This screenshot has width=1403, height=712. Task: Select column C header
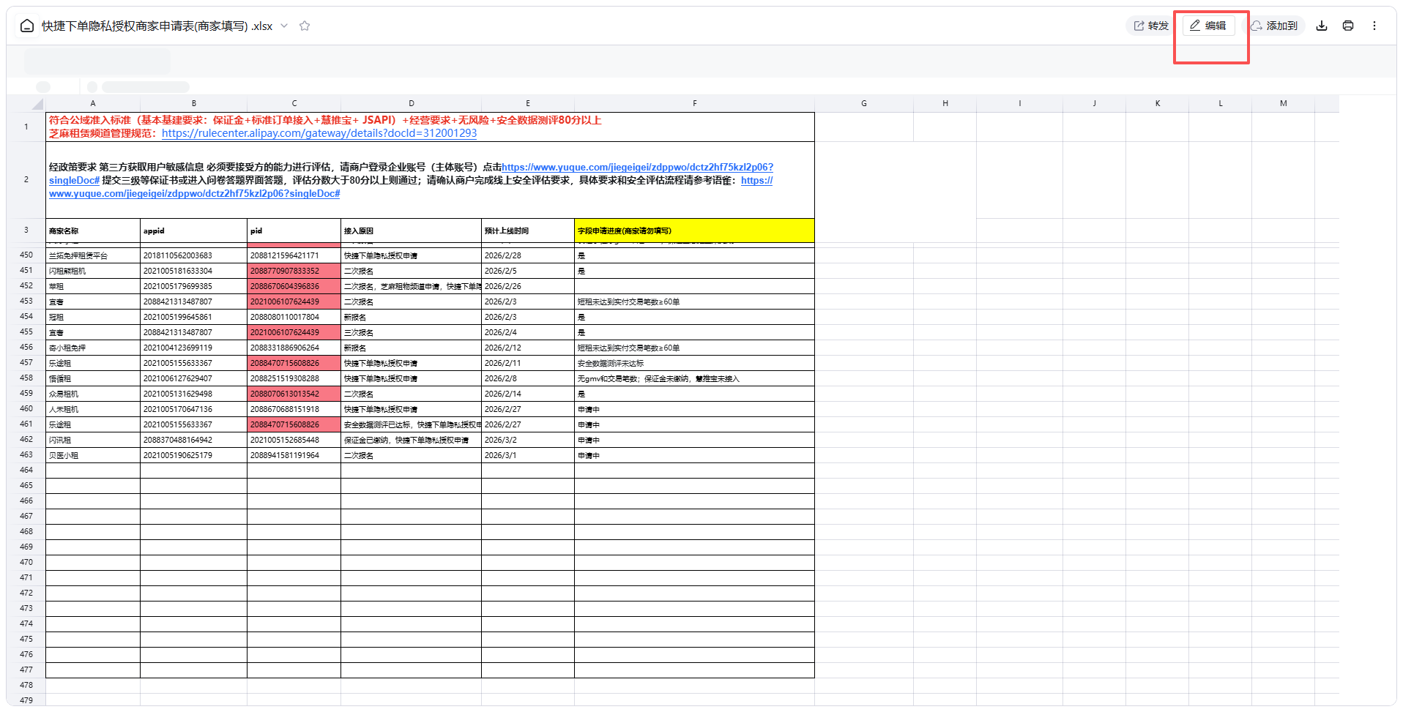294,103
